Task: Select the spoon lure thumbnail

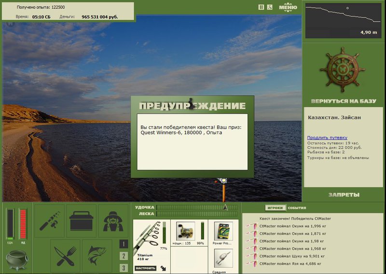Action: pos(223,258)
